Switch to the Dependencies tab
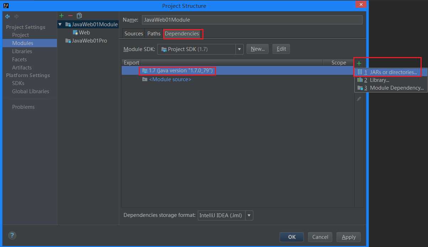This screenshot has width=428, height=247. (x=182, y=33)
